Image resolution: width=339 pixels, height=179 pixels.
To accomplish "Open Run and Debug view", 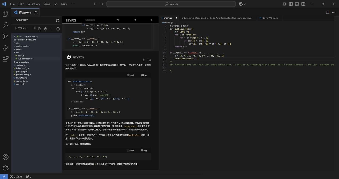I will (x=5, y=48).
